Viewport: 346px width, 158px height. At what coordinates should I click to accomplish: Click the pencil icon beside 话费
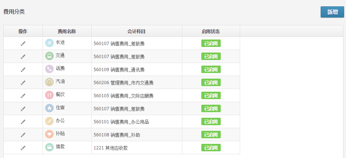pos(23,70)
